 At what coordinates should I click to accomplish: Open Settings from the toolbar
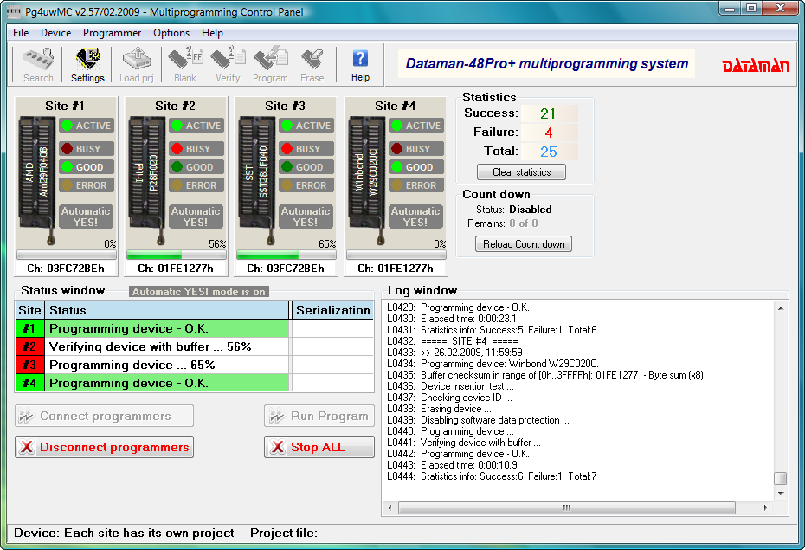click(86, 62)
